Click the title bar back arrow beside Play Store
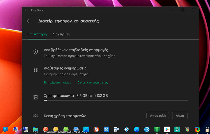210x134 pixels. click(x=26, y=10)
